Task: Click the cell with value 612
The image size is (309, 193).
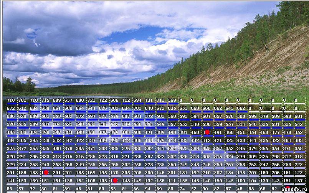Action: [22, 108]
